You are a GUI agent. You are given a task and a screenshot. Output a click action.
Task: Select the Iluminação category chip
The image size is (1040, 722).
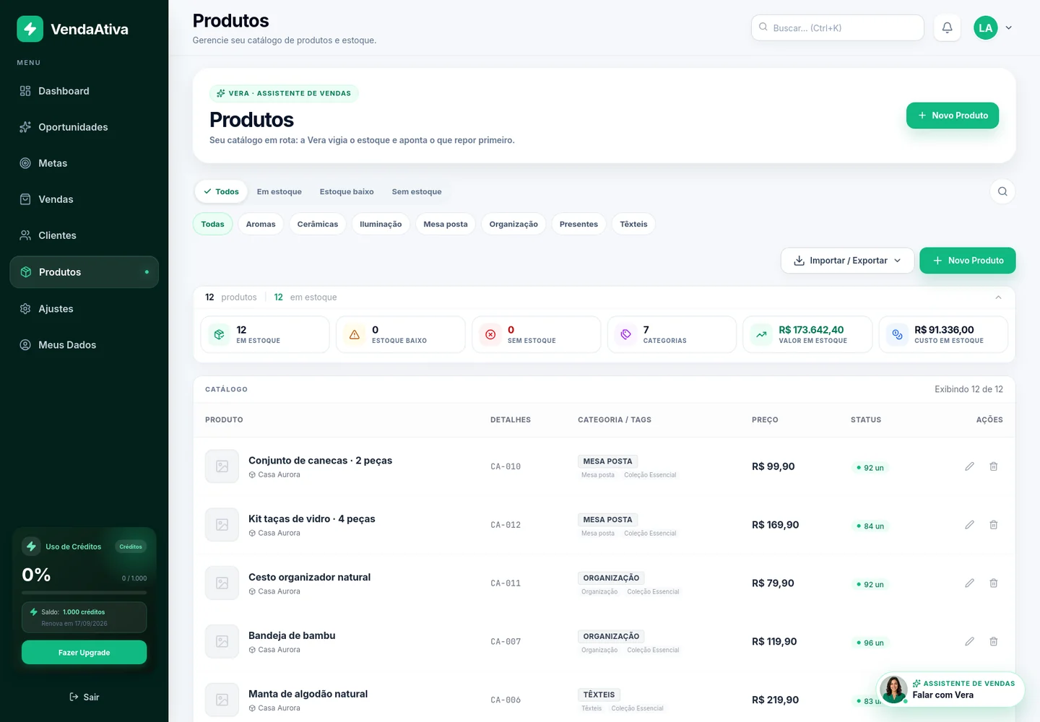point(381,224)
